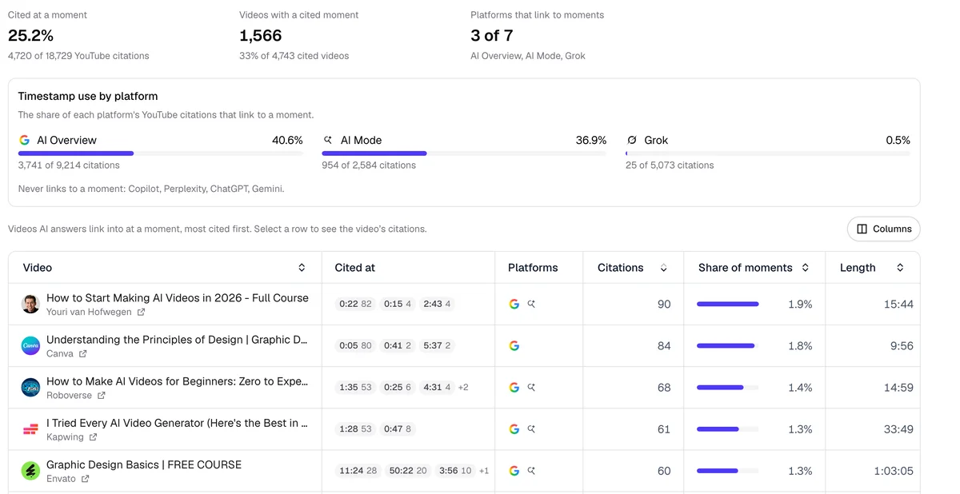Select the 5:37 timestamp chip
960x494 pixels.
437,345
